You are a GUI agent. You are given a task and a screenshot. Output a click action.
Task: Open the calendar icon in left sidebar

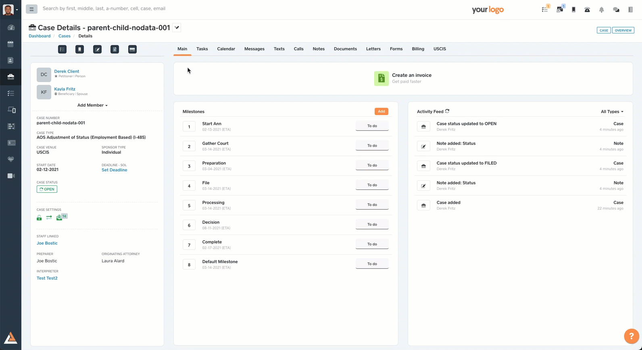10,44
